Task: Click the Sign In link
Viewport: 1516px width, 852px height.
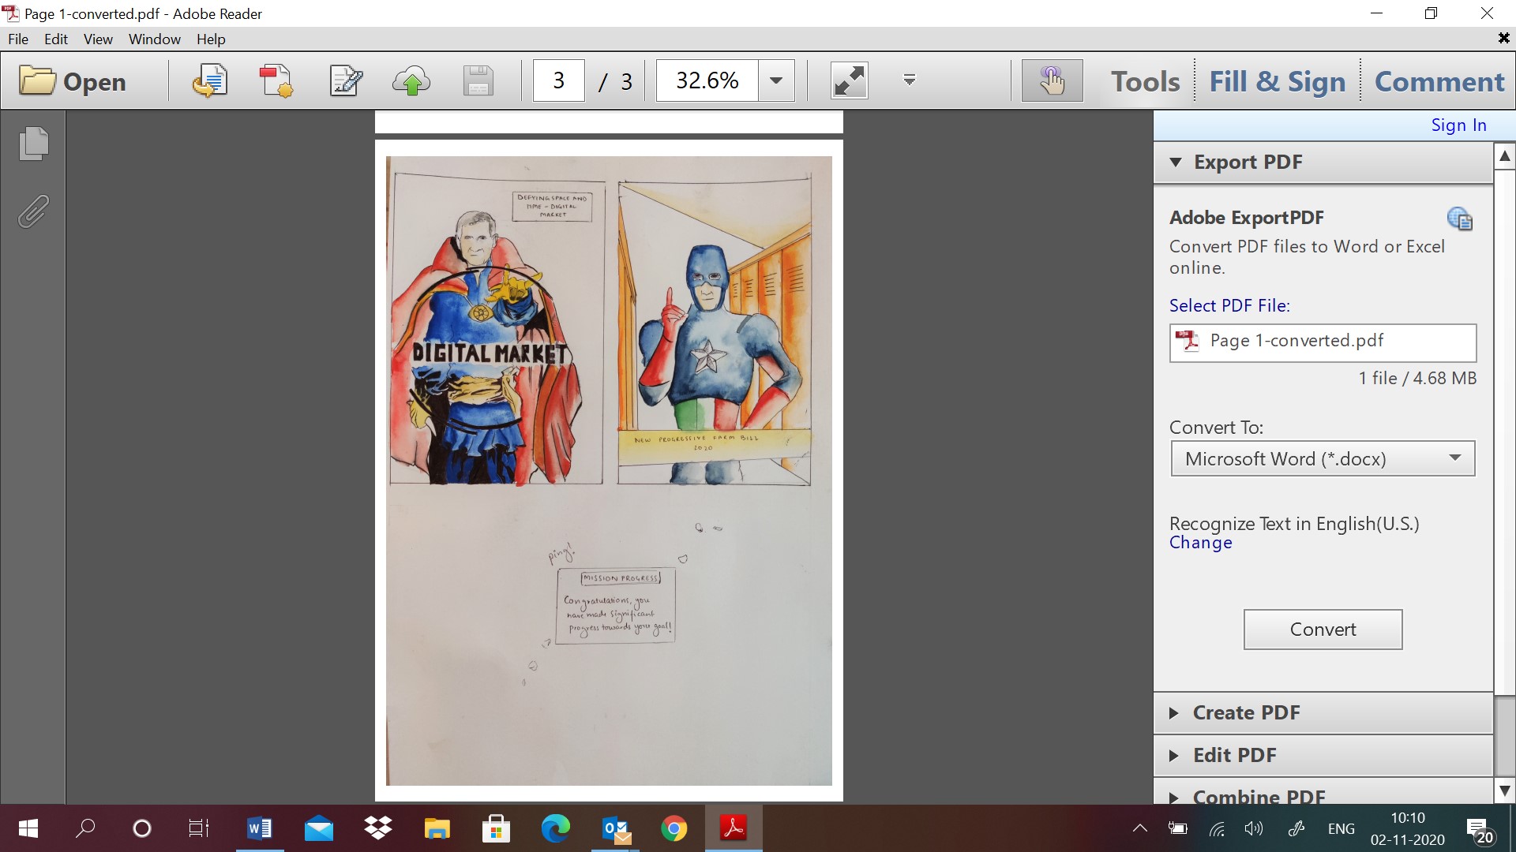Action: coord(1458,125)
